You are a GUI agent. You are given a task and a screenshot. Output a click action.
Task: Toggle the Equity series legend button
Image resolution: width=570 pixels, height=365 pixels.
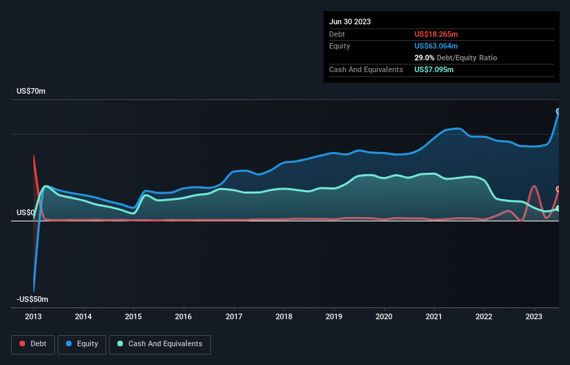click(x=82, y=344)
